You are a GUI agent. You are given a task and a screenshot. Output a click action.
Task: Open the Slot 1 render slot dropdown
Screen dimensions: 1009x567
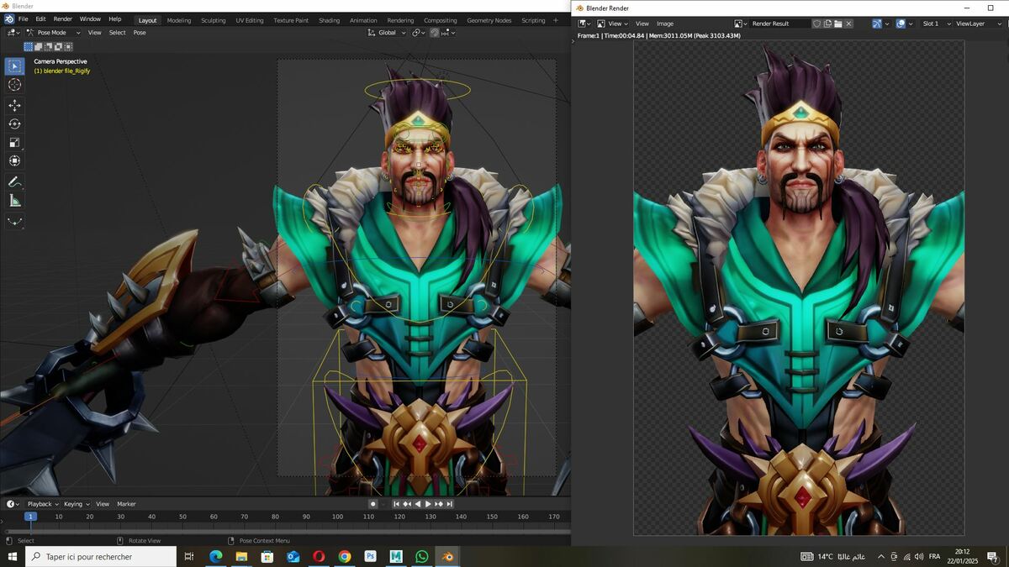click(x=936, y=24)
